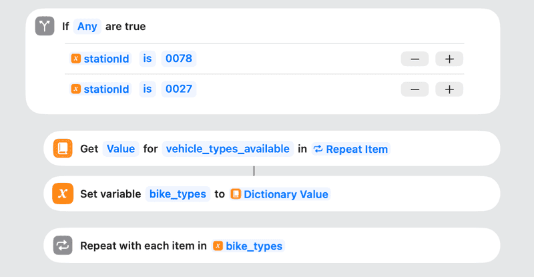Click the Repeat Item variable token
Screen dimensions: 534x277
click(350, 149)
